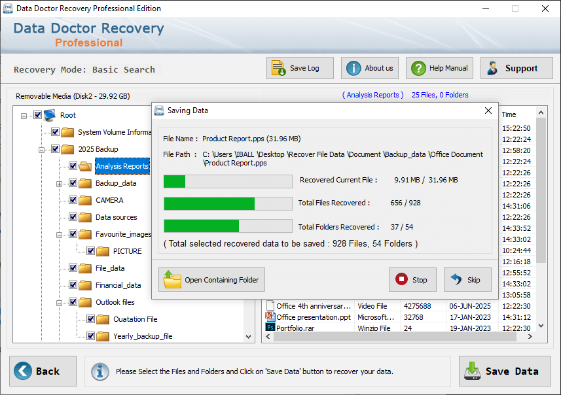Image resolution: width=561 pixels, height=395 pixels.
Task: Click the Save Log document icon
Action: pos(278,68)
